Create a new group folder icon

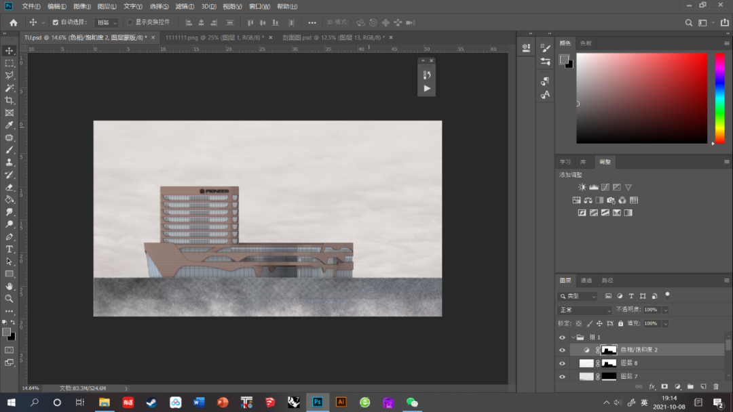pyautogui.click(x=690, y=386)
